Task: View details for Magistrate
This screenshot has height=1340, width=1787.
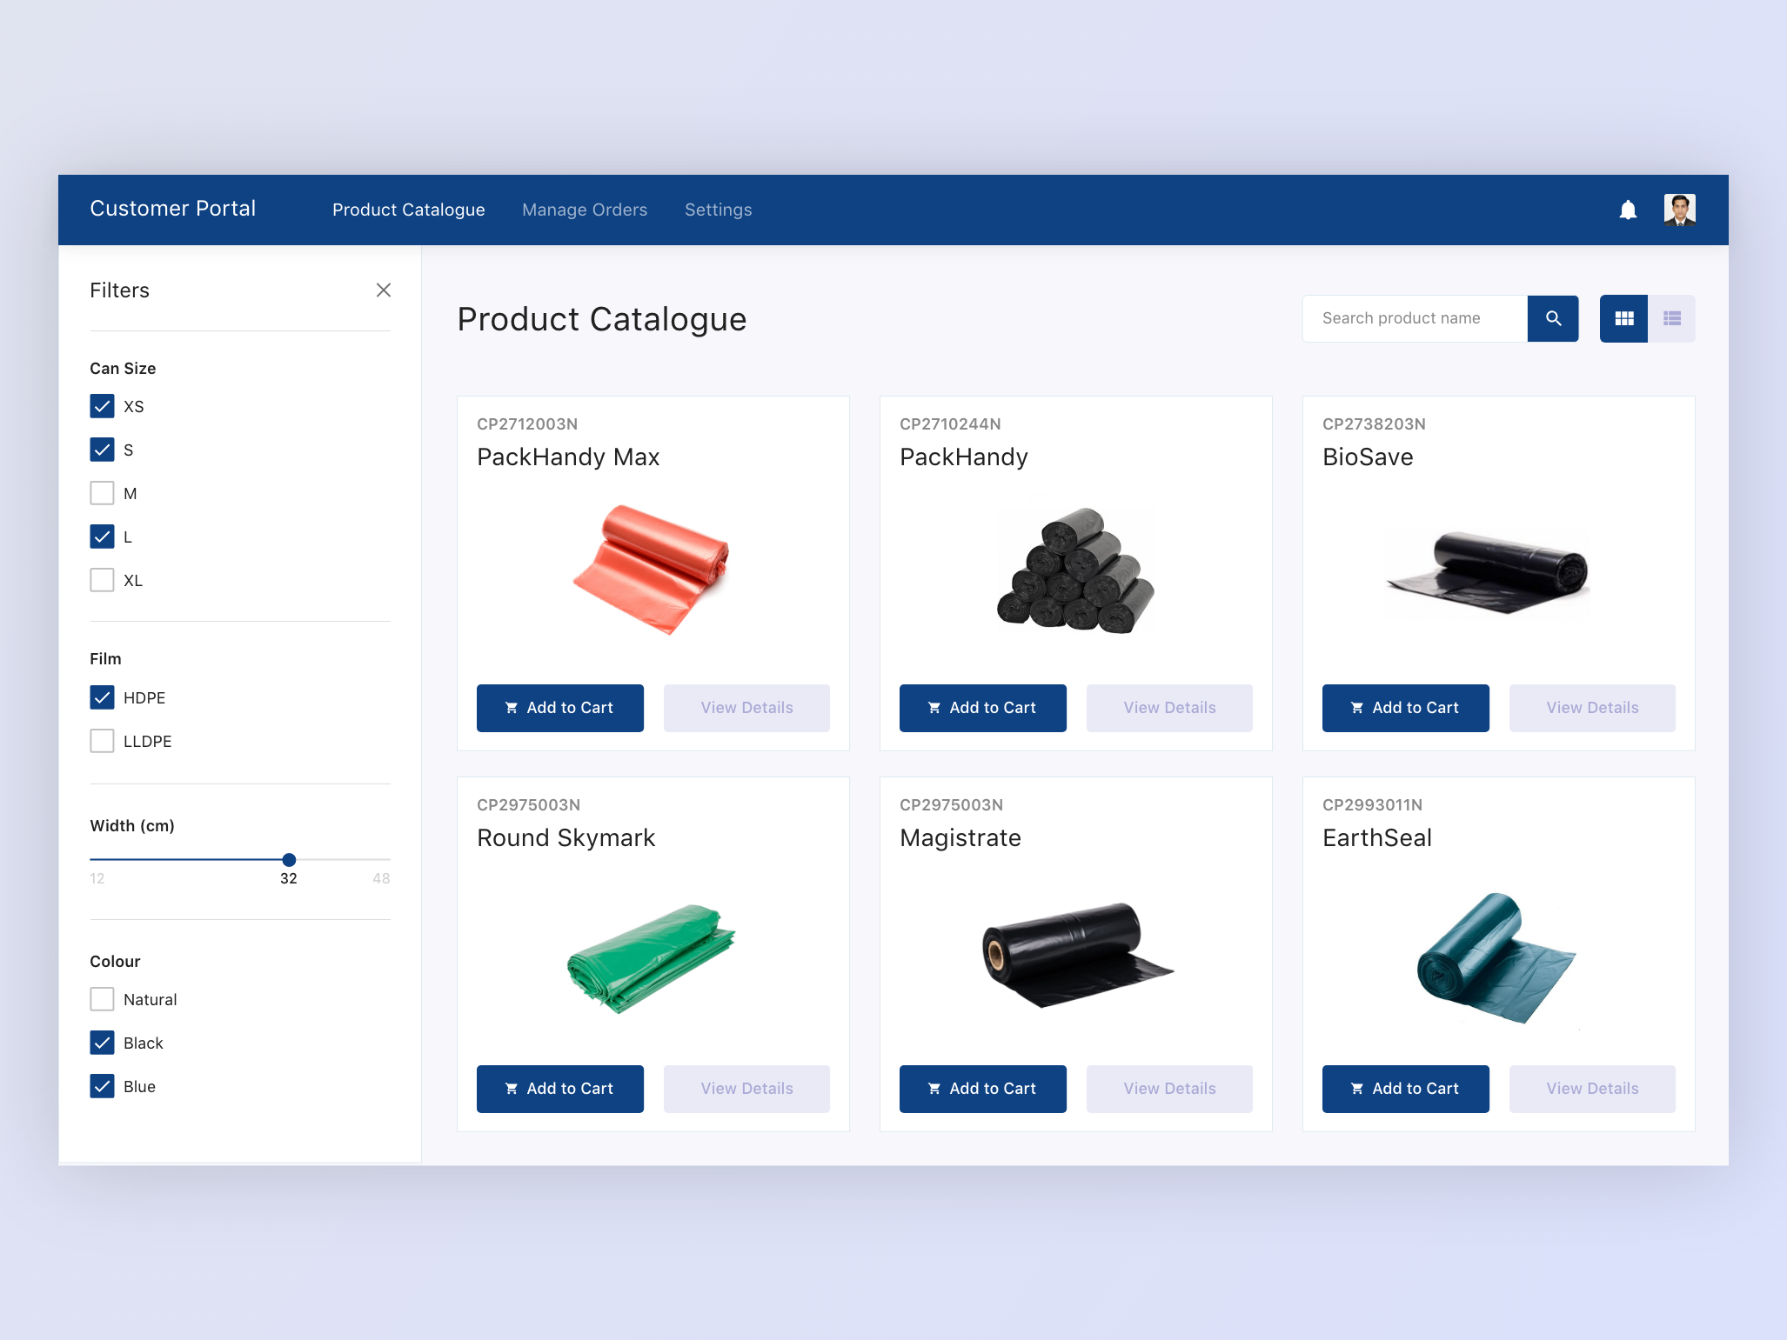Action: tap(1169, 1089)
